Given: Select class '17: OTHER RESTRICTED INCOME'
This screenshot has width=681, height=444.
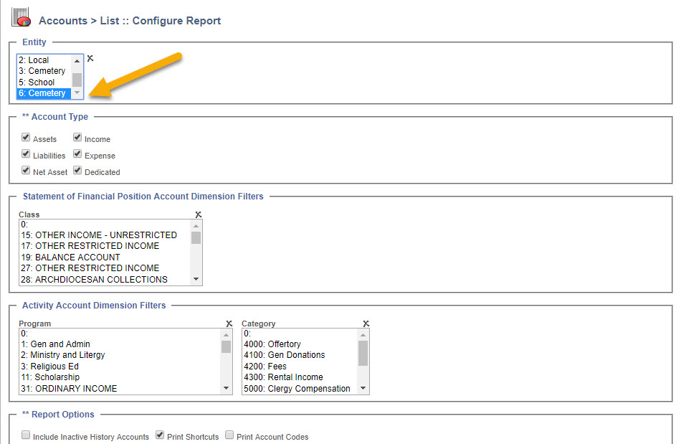Looking at the screenshot, I should click(105, 246).
